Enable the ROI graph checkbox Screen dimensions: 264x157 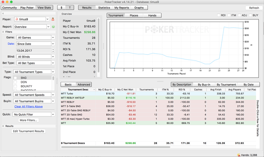tap(218, 15)
